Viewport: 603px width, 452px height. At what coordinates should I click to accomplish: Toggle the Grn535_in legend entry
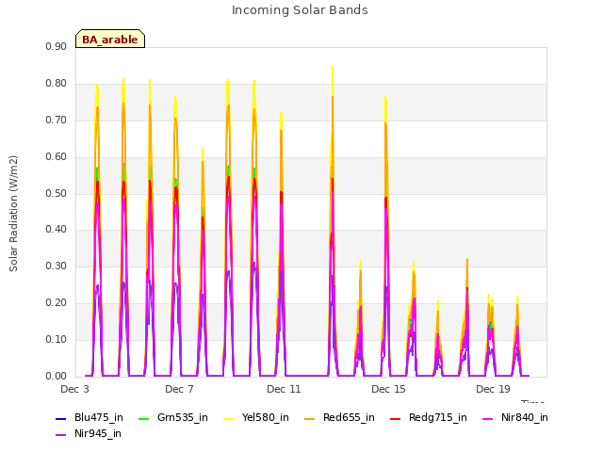pos(173,418)
